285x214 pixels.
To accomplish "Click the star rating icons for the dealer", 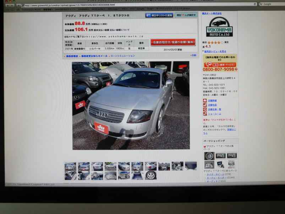I will pyautogui.click(x=215, y=43).
